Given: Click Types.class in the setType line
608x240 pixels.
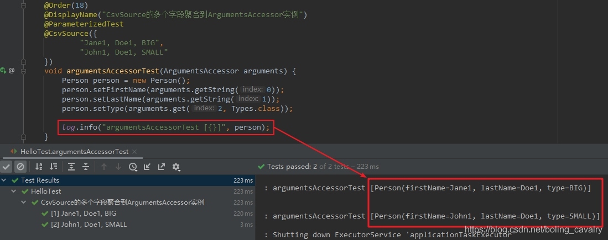Looking at the screenshot, I should click(256, 109).
